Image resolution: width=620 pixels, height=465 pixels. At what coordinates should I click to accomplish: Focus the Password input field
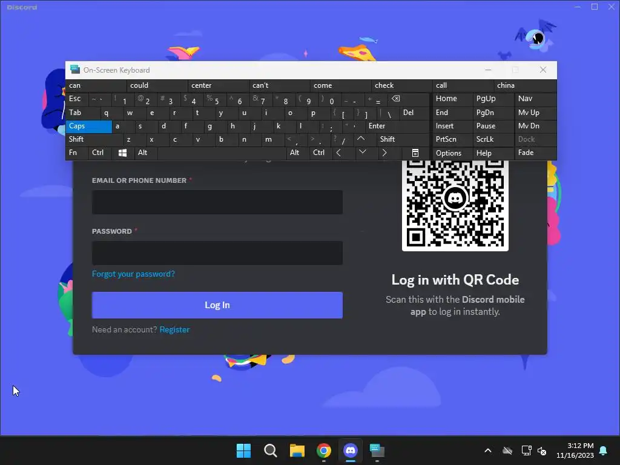coord(217,253)
